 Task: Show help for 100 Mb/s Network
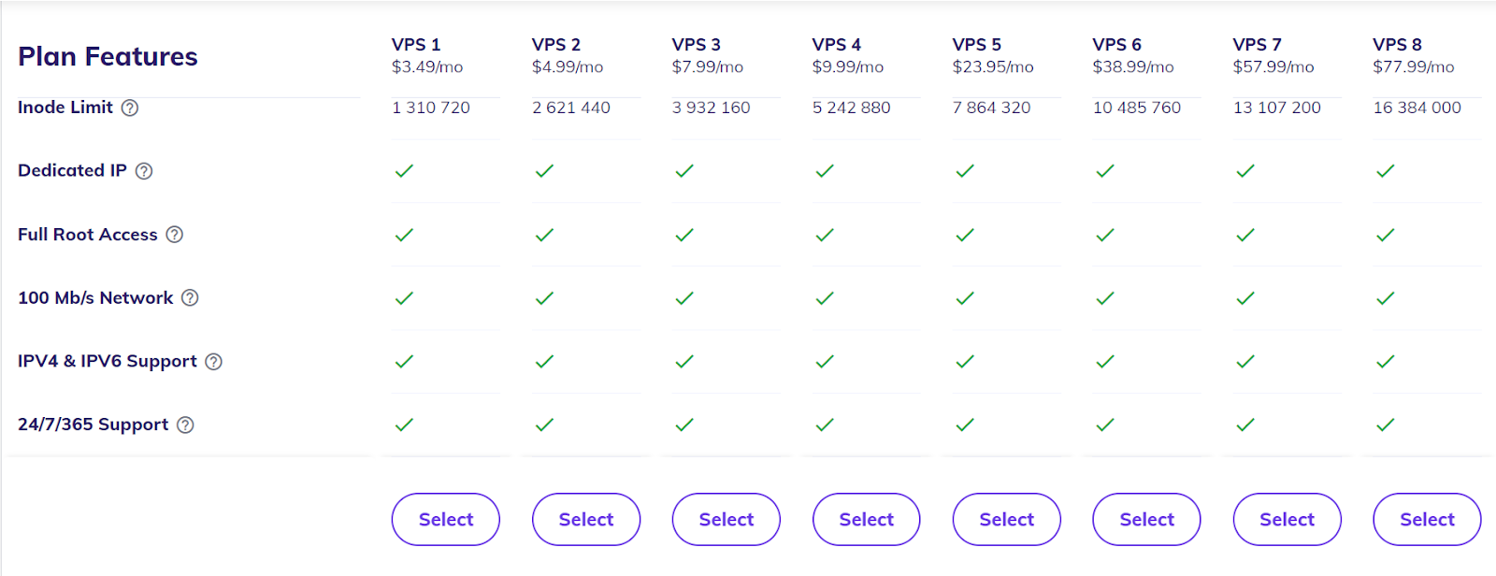(x=190, y=298)
